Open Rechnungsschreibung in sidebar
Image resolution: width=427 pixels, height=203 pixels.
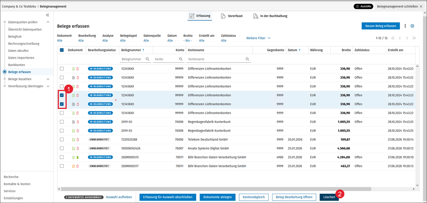tap(24, 43)
